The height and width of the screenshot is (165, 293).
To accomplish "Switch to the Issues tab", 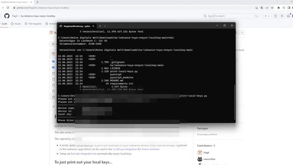I will pyautogui.click(x=16, y=24).
